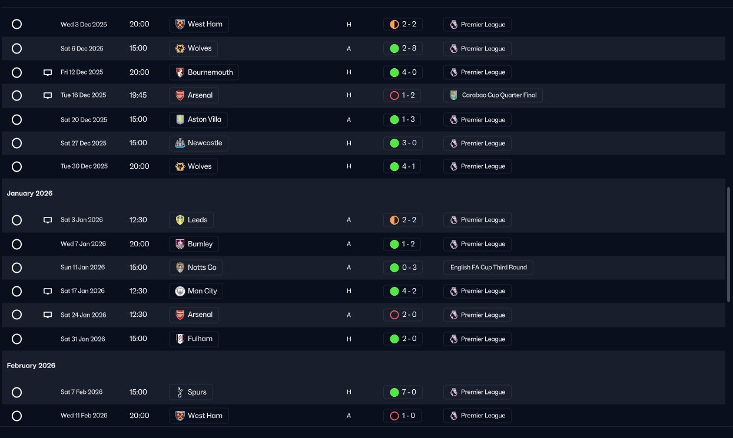Image resolution: width=733 pixels, height=438 pixels.
Task: Click the Newcastle club crest icon
Action: click(x=180, y=143)
